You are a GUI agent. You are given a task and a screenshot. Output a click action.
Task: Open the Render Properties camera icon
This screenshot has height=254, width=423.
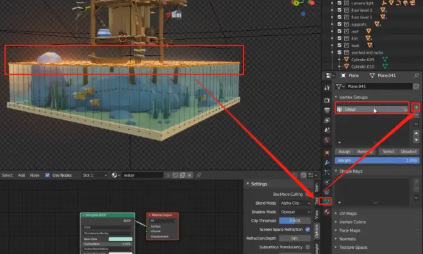[x=327, y=100]
